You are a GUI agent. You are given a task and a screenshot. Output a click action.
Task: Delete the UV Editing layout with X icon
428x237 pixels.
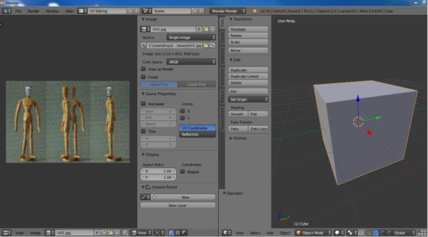point(137,11)
